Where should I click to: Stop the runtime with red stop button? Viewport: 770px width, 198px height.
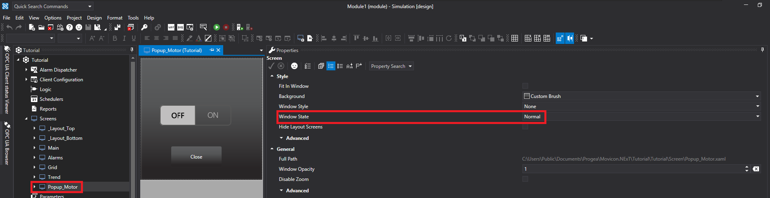click(226, 27)
